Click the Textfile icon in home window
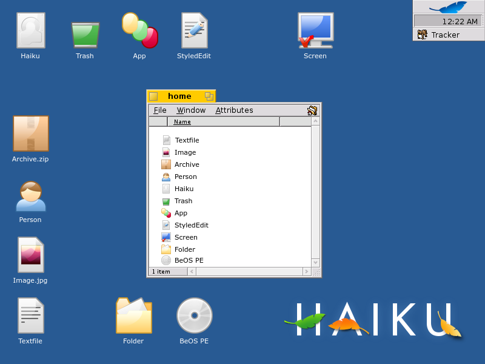 [x=166, y=140]
